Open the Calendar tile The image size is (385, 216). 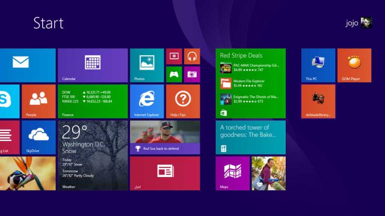[93, 65]
